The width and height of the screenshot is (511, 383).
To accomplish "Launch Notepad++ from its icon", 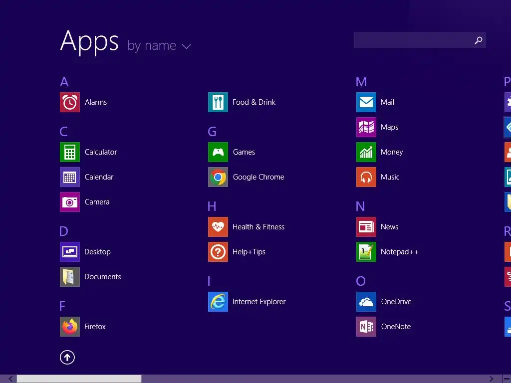I will coord(366,252).
